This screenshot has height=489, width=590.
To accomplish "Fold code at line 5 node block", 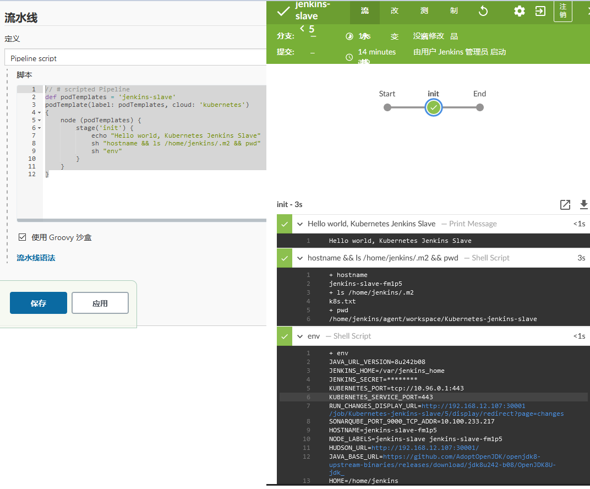I will coord(39,121).
